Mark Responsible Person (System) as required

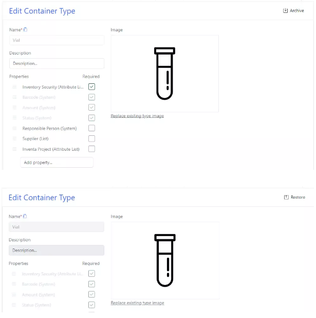91,128
